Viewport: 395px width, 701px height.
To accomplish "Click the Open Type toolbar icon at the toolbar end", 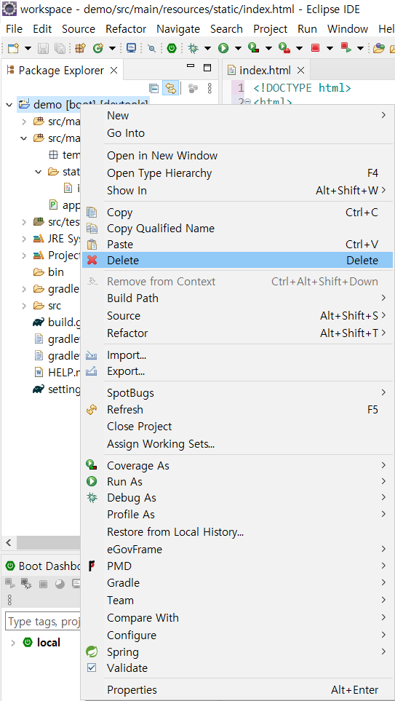I will click(x=379, y=48).
